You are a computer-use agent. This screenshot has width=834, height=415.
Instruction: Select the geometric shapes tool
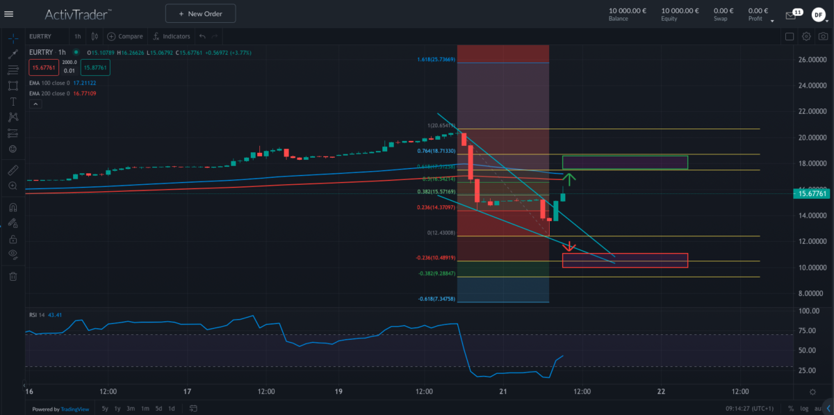tap(13, 86)
